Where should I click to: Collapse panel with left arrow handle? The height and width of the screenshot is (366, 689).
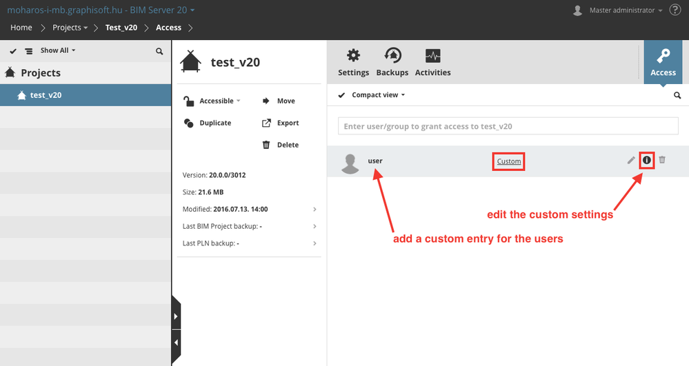coord(176,343)
